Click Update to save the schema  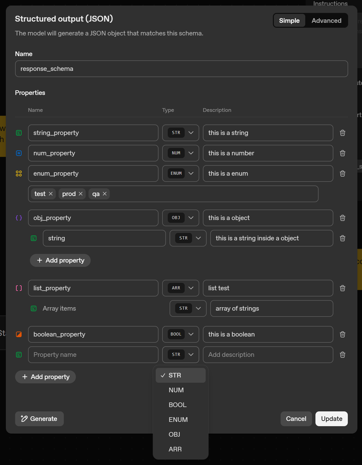tap(331, 419)
